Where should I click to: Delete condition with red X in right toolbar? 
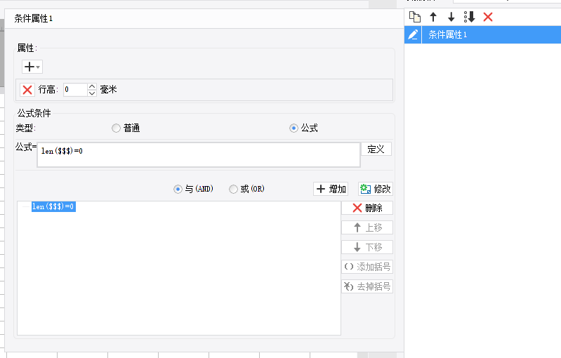[488, 17]
